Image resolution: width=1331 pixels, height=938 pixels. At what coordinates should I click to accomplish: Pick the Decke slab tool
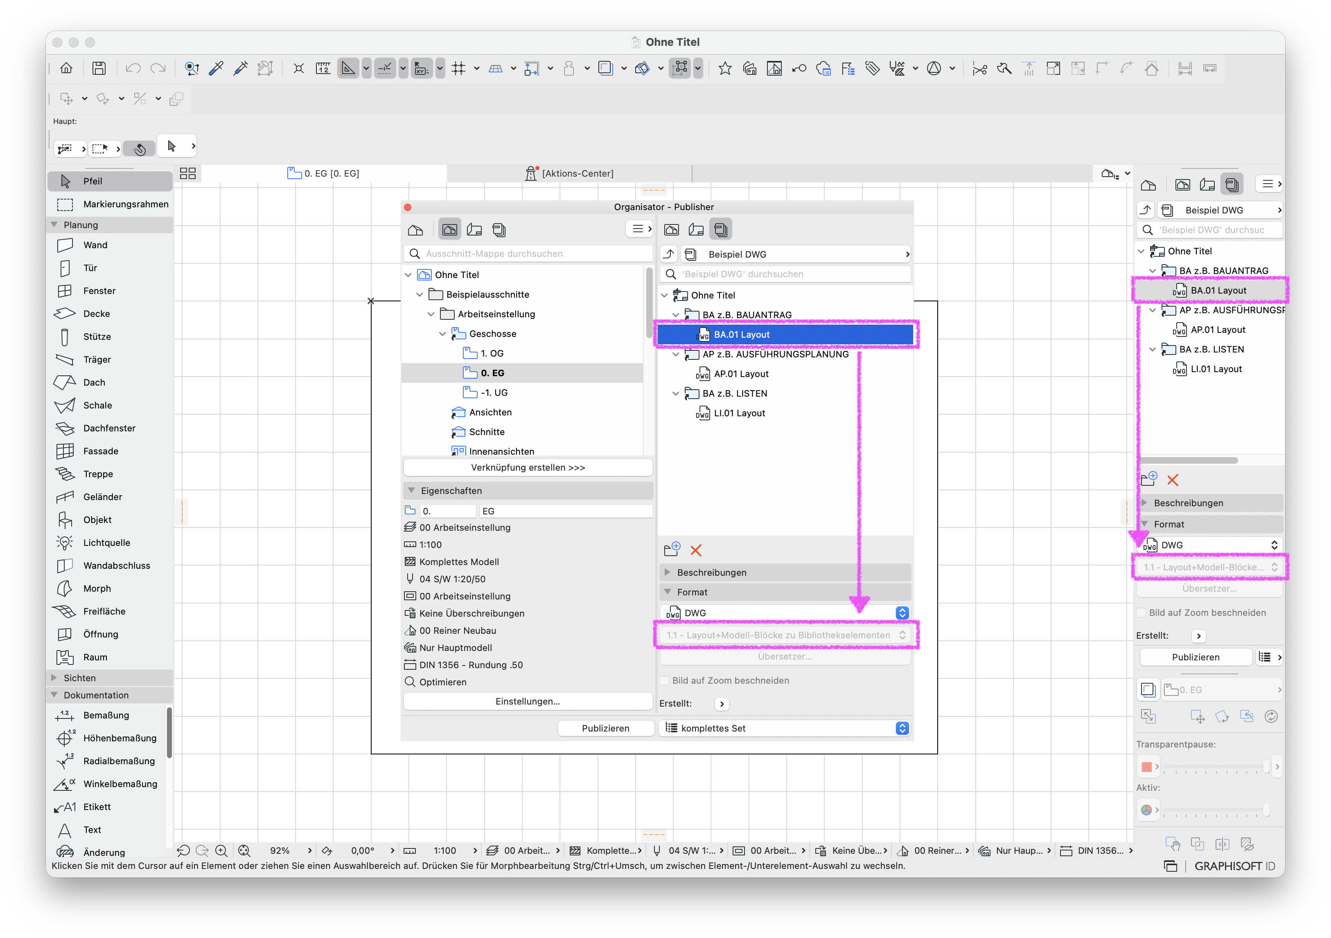[x=110, y=314]
